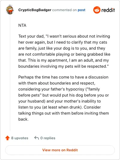Follow the blue "post" link

[x=82, y=10]
